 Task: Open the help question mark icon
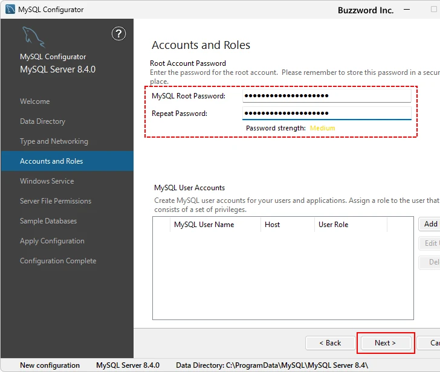pos(118,34)
